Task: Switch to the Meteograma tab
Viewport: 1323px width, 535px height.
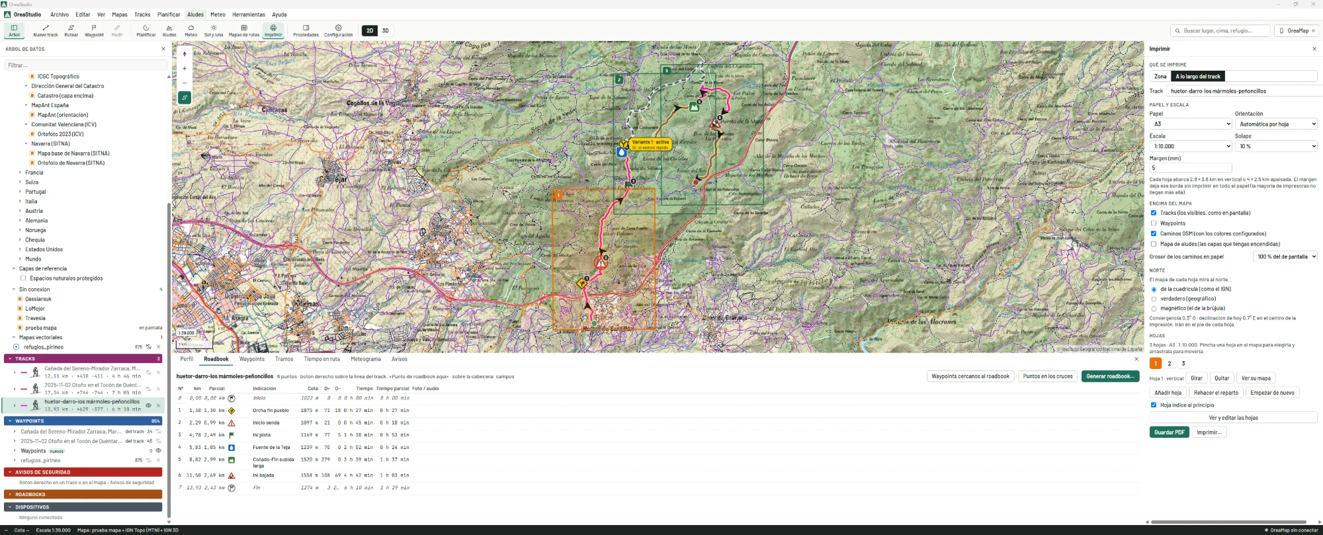Action: pyautogui.click(x=366, y=359)
